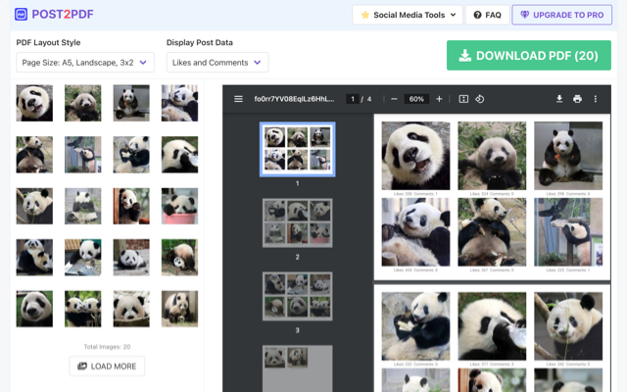Download the PDF from viewer toolbar
This screenshot has height=392, width=627.
pos(559,99)
